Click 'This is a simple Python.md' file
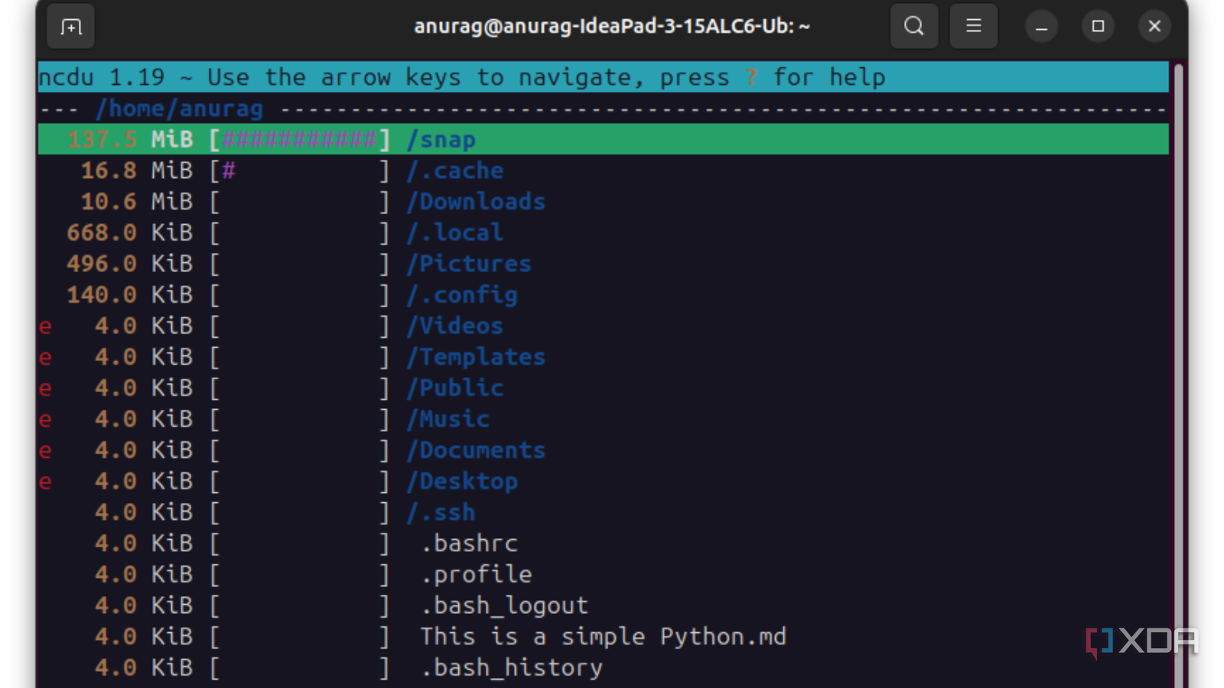 tap(603, 637)
